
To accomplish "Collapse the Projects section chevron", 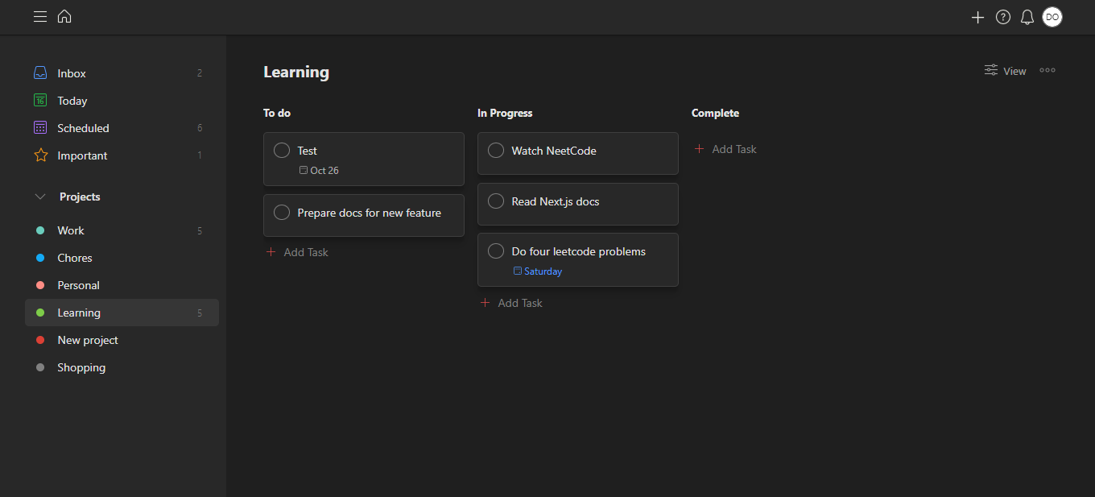I will pos(40,197).
